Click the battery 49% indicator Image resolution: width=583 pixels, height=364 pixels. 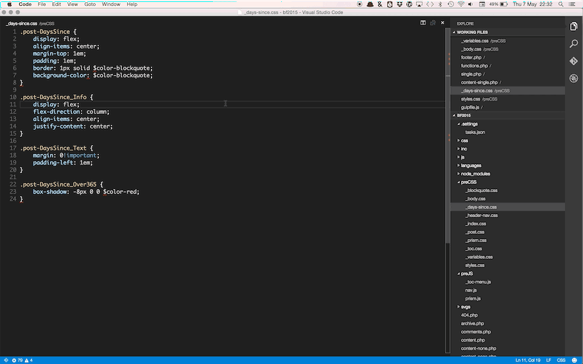498,4
